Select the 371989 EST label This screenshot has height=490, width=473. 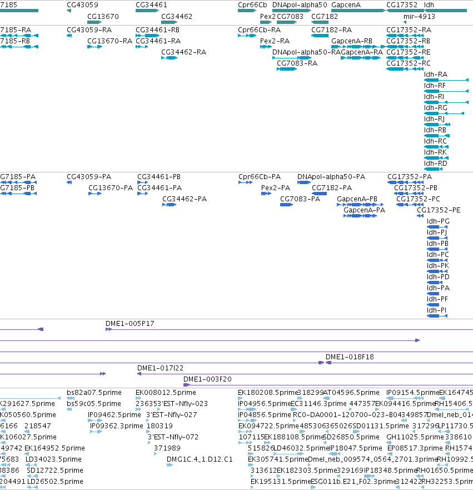coord(167,448)
